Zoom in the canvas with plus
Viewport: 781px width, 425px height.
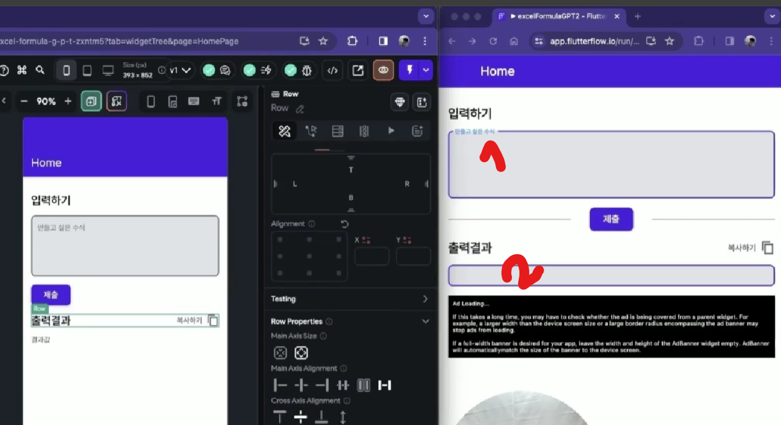[68, 101]
